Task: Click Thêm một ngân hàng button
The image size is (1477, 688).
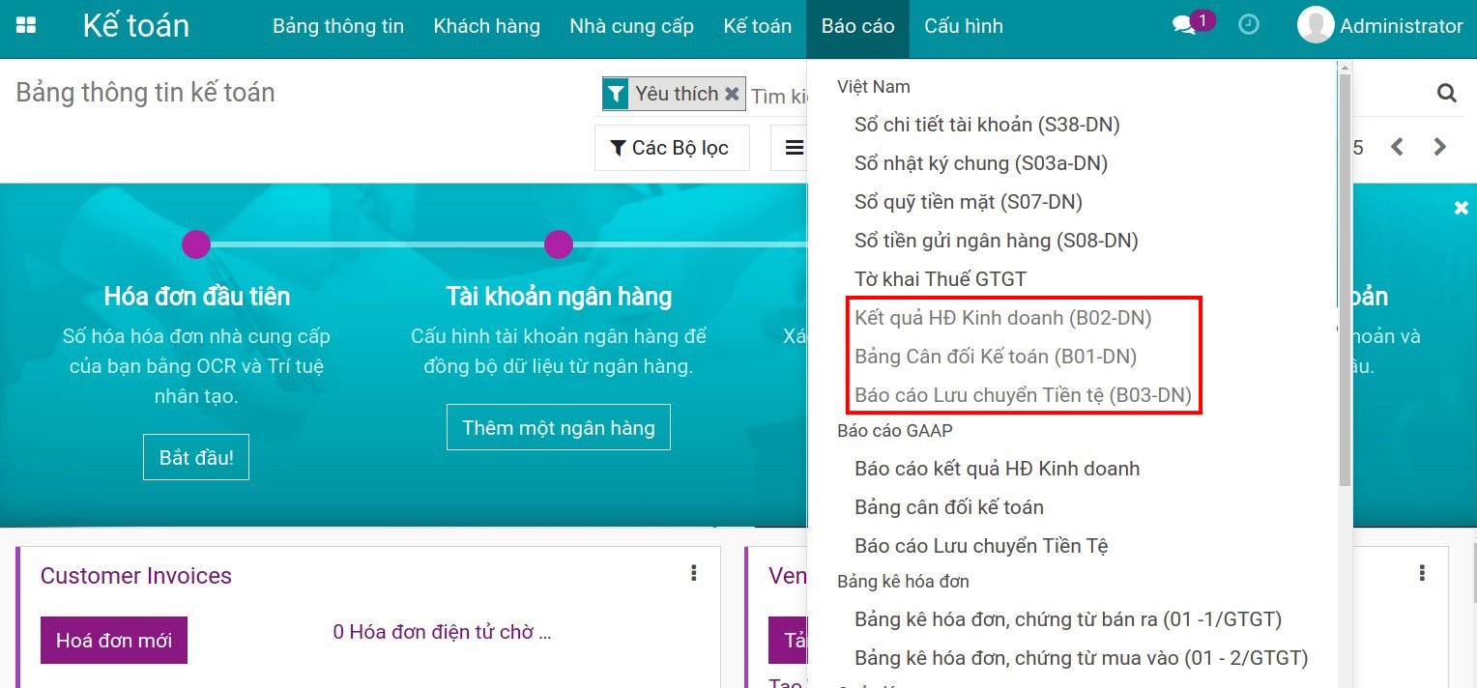Action: tap(559, 427)
